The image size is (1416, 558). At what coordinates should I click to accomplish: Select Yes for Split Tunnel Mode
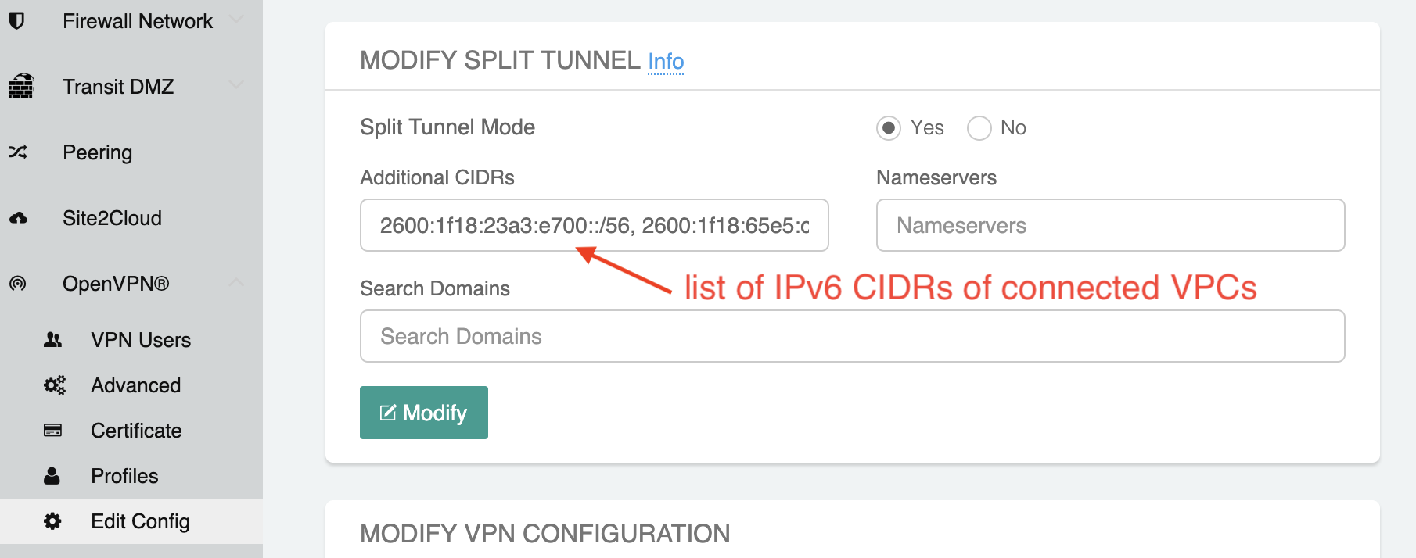889,127
